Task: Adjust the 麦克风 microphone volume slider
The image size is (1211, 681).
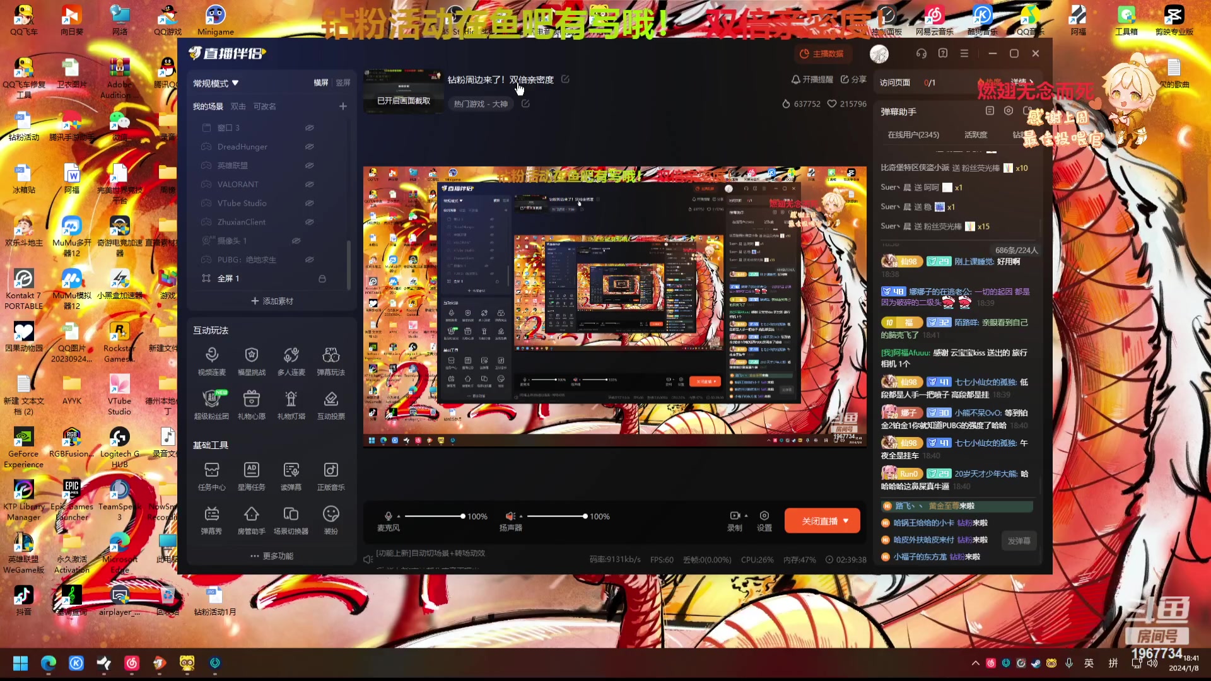Action: pos(435,516)
